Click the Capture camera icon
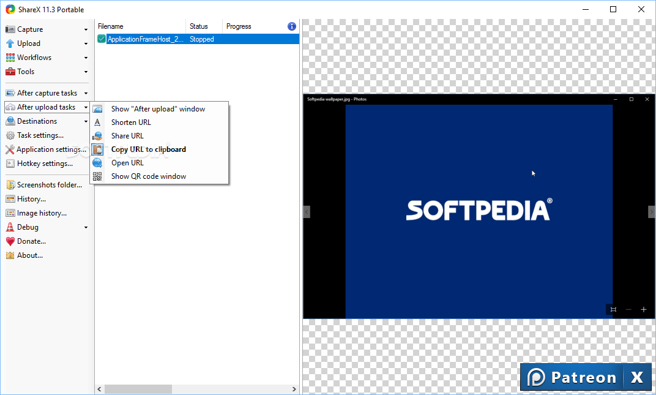 pyautogui.click(x=10, y=29)
